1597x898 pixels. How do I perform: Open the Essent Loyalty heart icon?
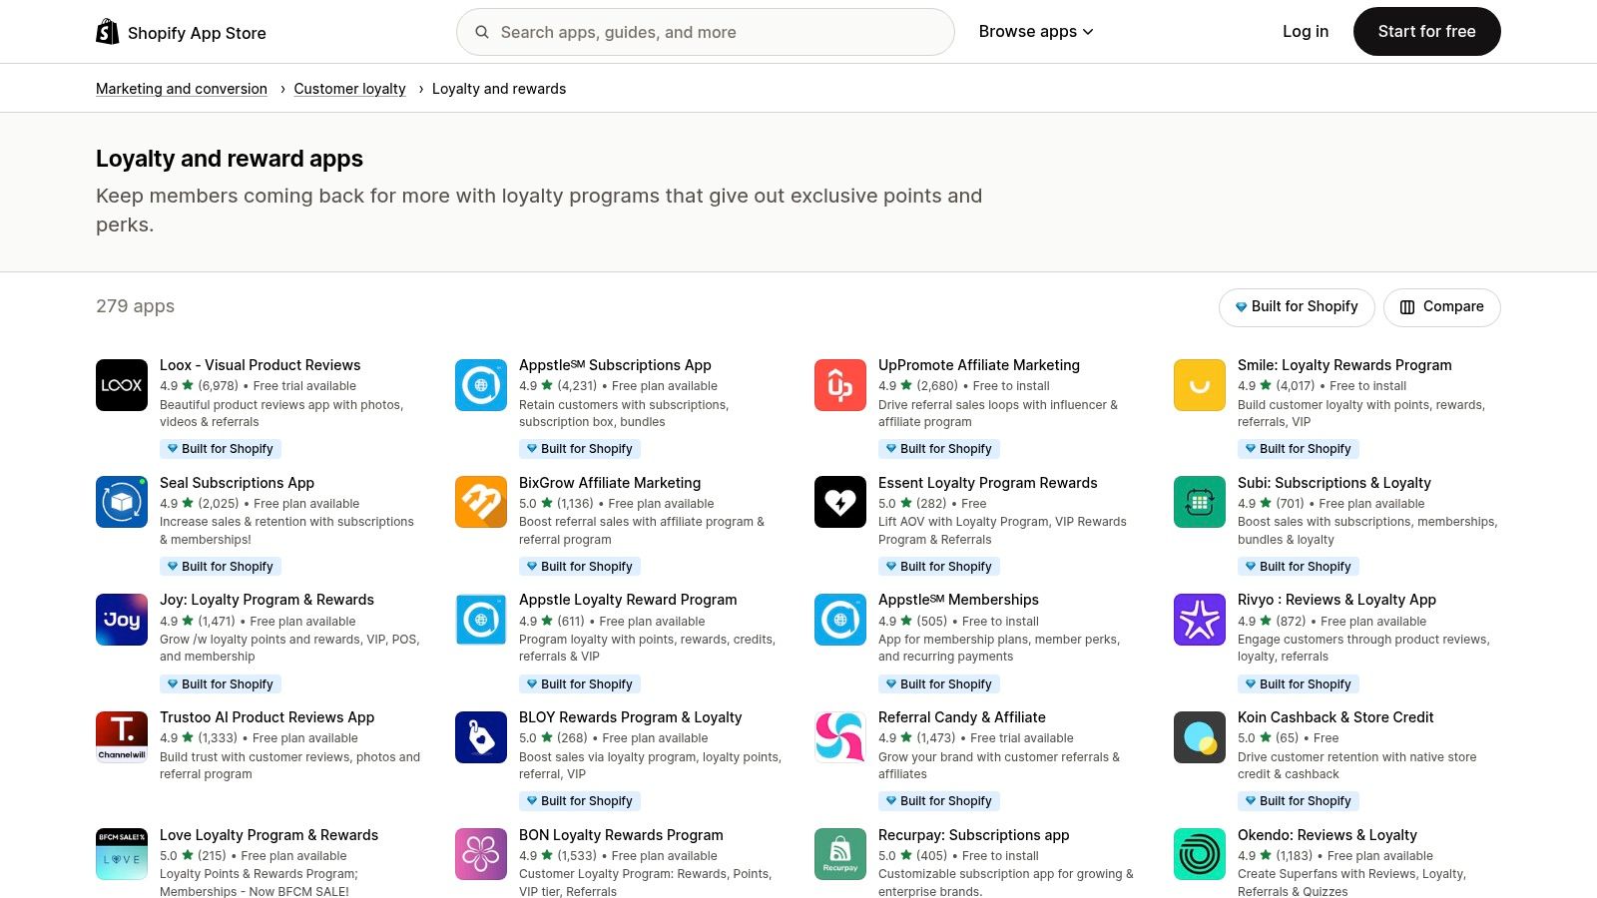point(840,502)
